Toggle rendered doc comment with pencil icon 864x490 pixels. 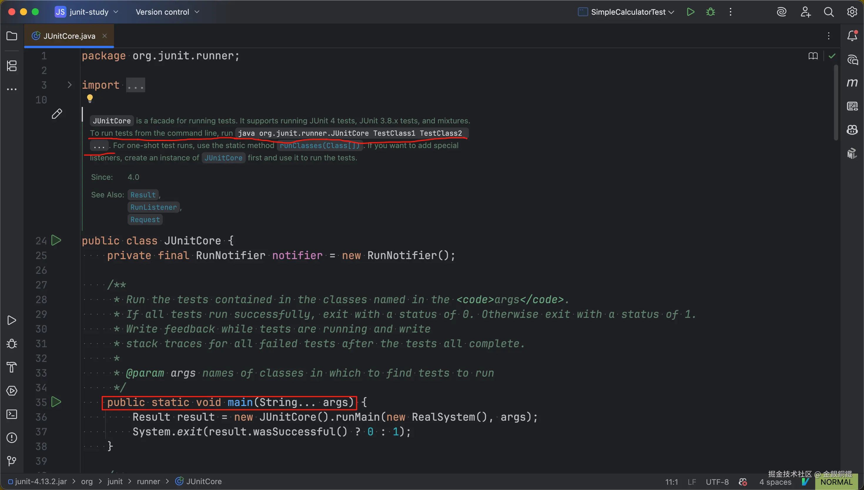pyautogui.click(x=57, y=114)
